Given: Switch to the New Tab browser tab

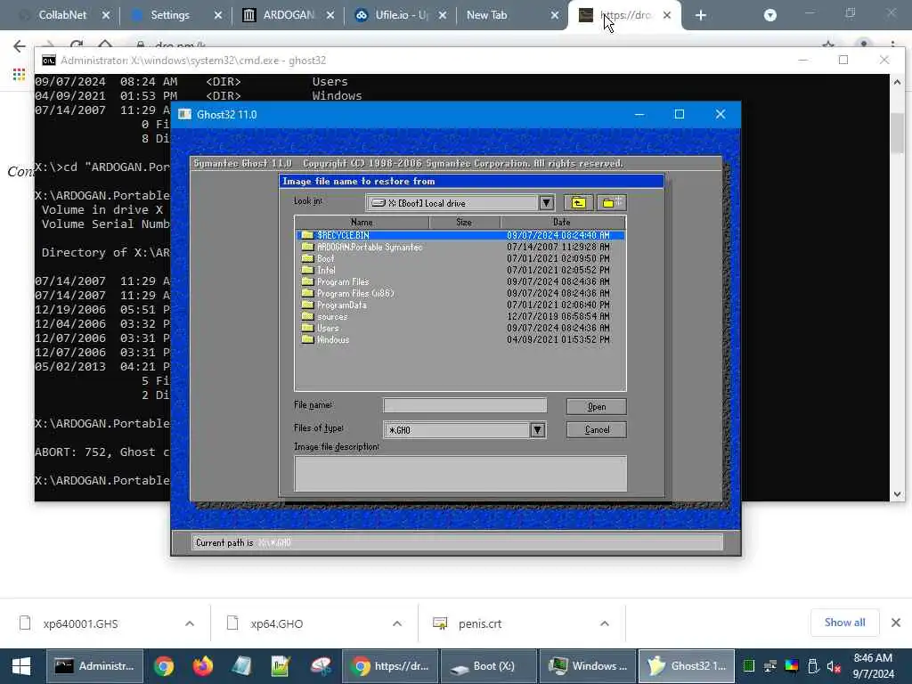Looking at the screenshot, I should click(486, 15).
